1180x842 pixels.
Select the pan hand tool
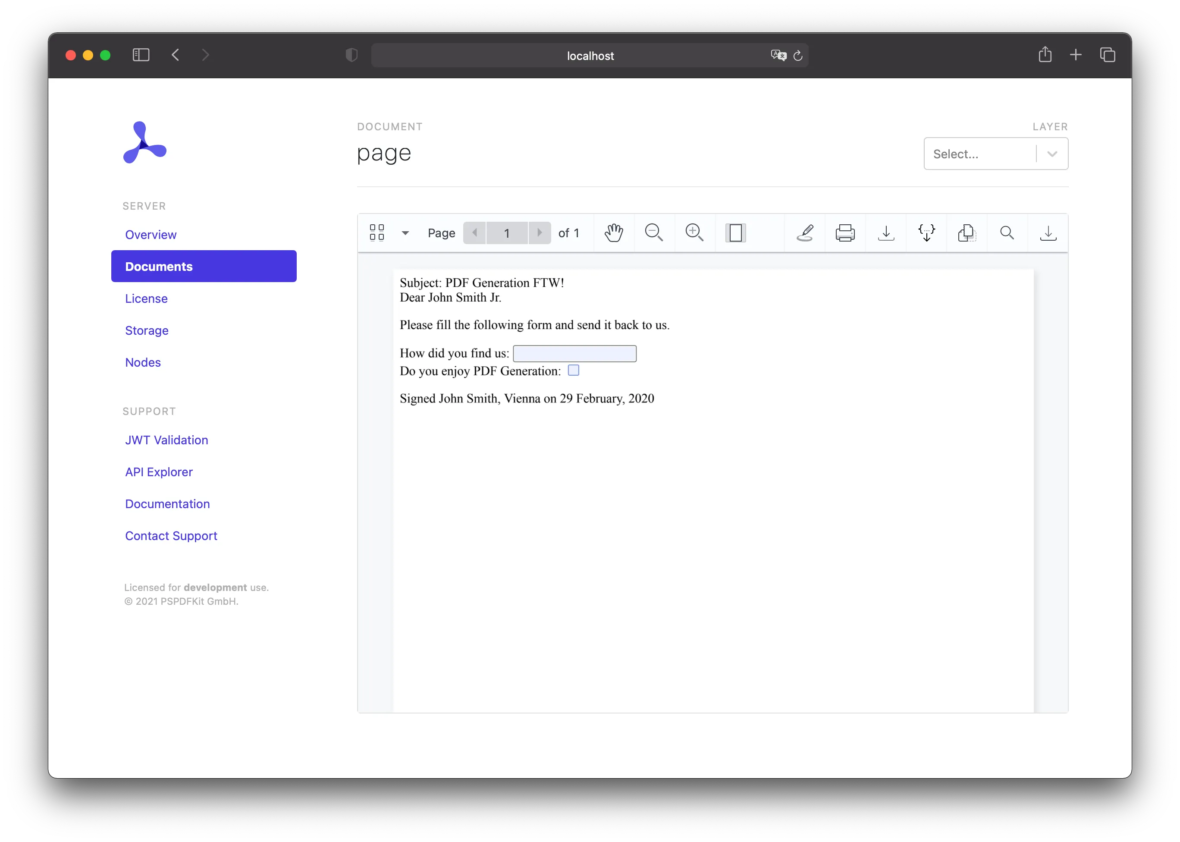[614, 233]
